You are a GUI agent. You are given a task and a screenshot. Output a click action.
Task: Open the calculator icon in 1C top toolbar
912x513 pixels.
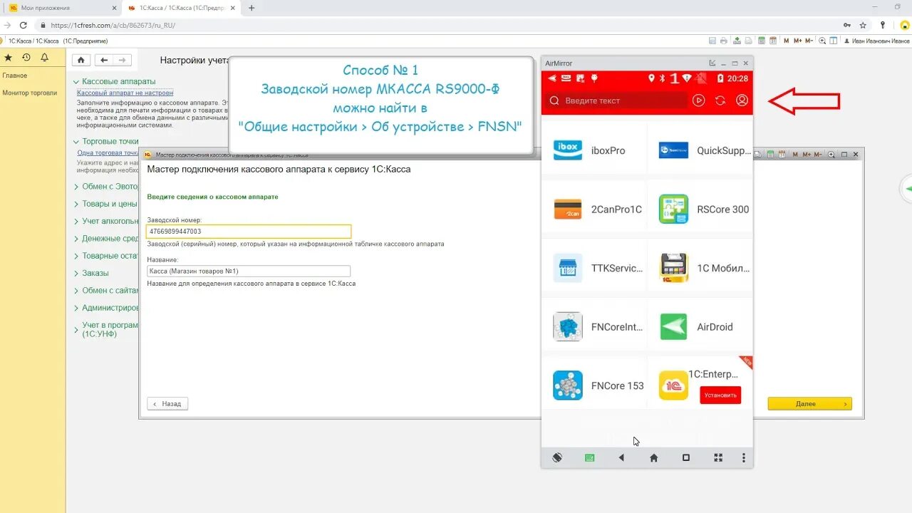(x=762, y=41)
